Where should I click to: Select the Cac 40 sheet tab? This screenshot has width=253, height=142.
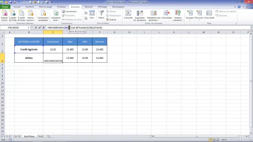17,136
